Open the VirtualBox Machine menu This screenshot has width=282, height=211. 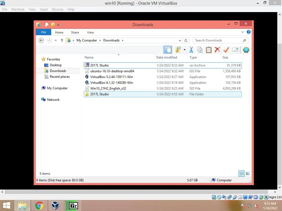(18, 9)
